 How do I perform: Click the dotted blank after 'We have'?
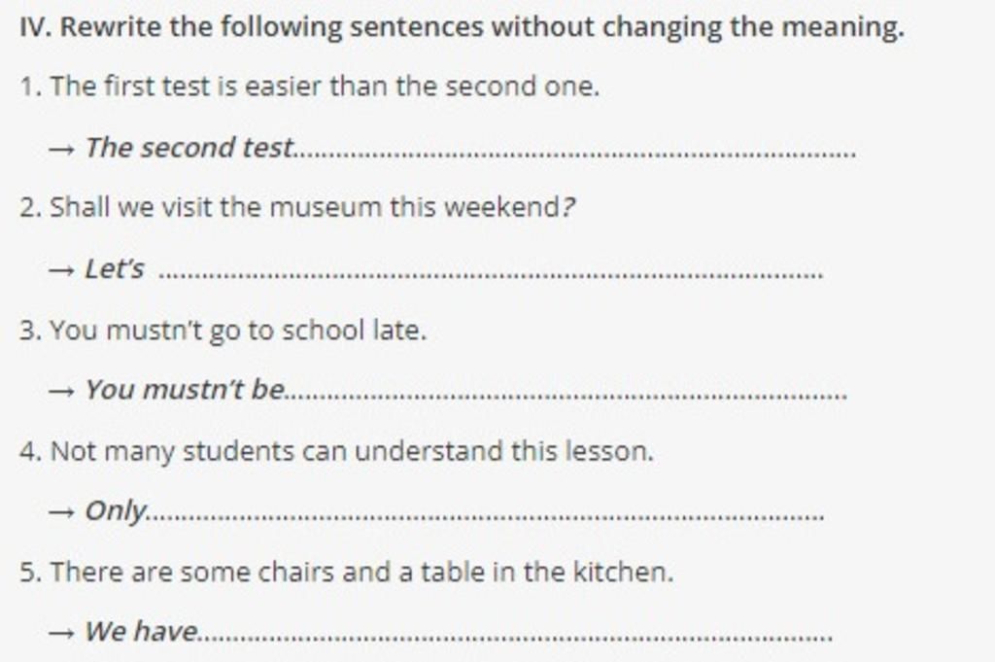click(x=516, y=636)
